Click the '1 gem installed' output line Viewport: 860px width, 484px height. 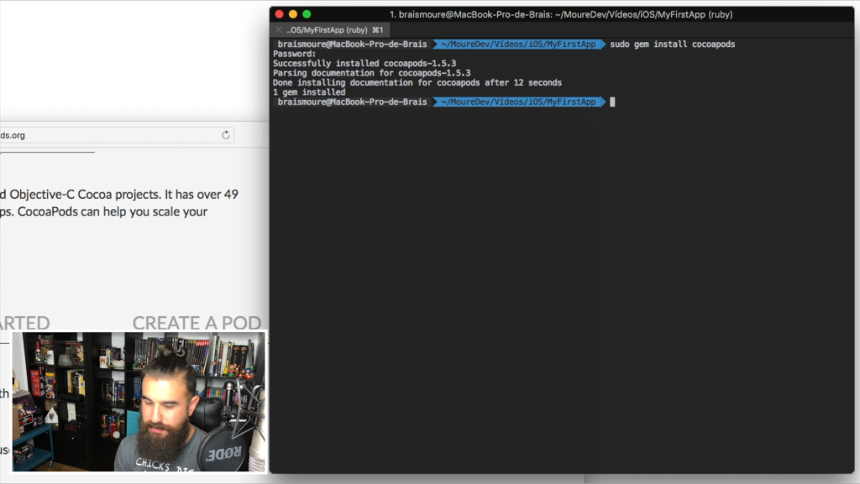pyautogui.click(x=309, y=92)
